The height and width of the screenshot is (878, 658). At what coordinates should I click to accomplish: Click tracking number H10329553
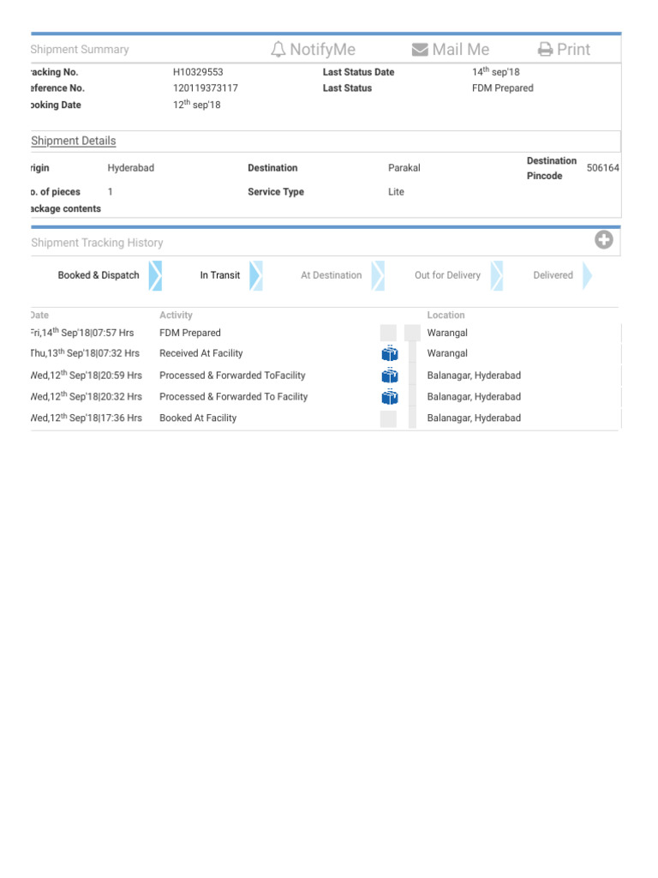coord(198,72)
